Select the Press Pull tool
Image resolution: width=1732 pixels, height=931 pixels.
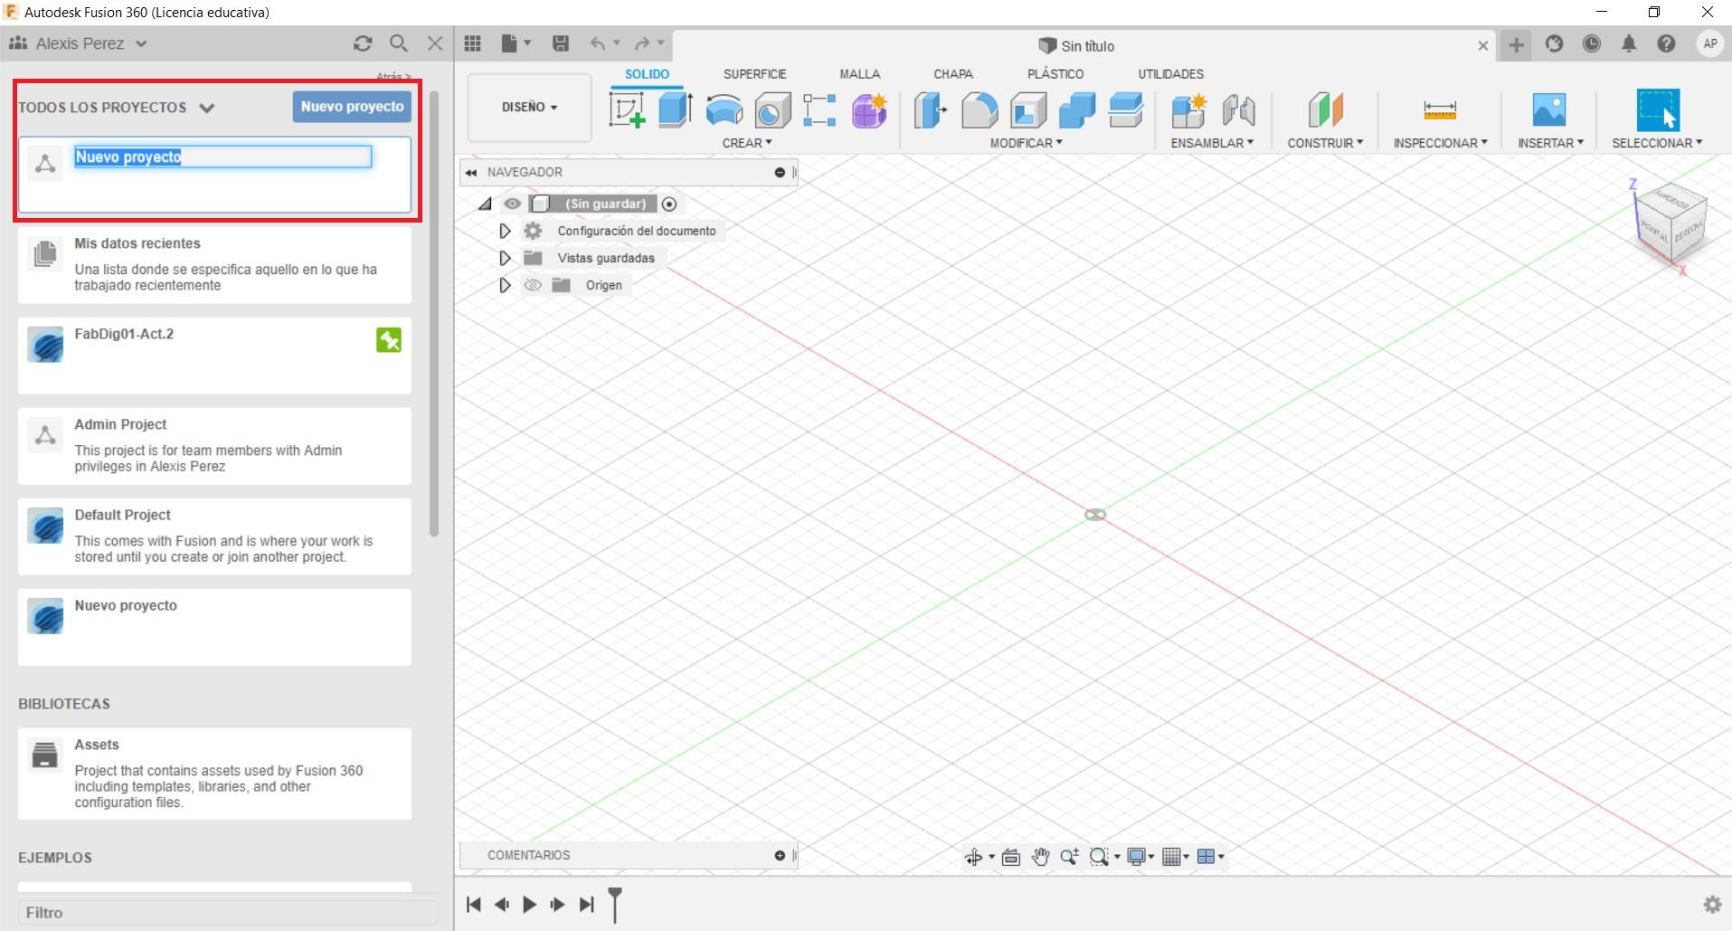[x=930, y=110]
